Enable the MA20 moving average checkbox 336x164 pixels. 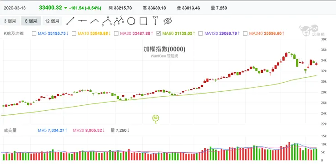tap(116, 33)
